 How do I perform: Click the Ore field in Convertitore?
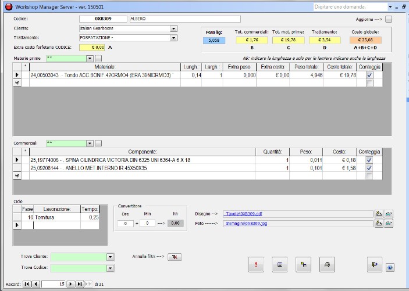[126, 223]
